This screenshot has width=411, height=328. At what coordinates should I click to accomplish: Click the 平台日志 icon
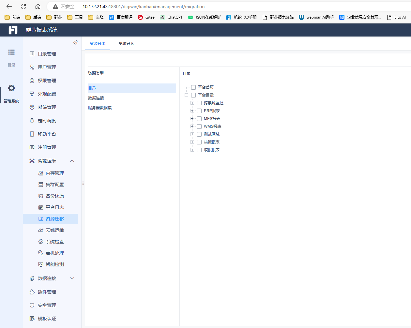[41, 207]
